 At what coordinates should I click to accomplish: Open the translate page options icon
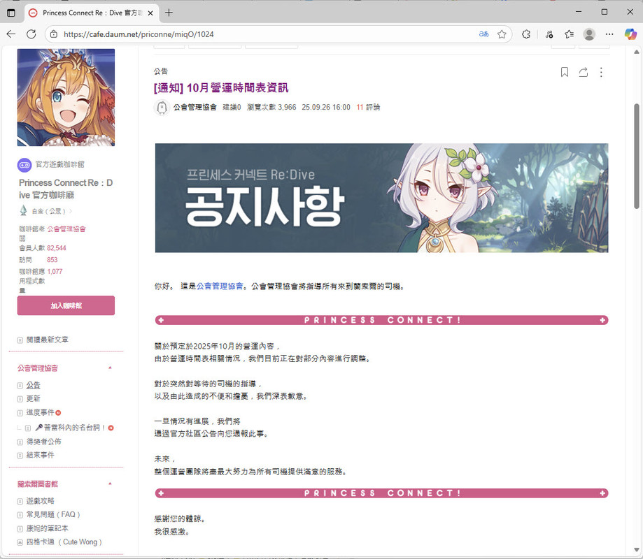pyautogui.click(x=484, y=34)
